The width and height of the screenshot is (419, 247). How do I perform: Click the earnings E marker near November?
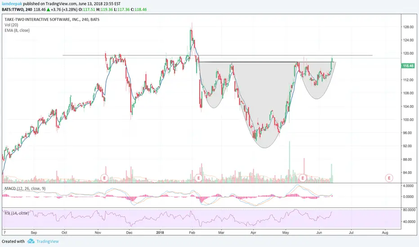click(x=104, y=178)
